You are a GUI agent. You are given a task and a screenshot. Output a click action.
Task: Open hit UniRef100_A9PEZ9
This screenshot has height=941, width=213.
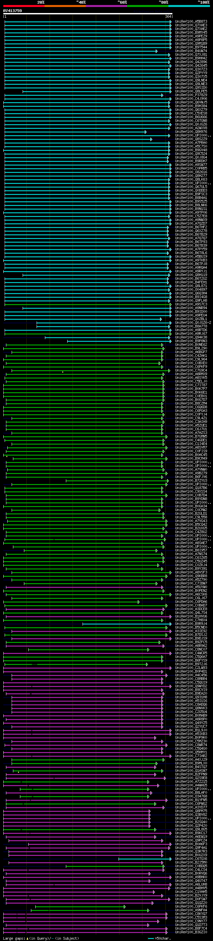pos(191,36)
